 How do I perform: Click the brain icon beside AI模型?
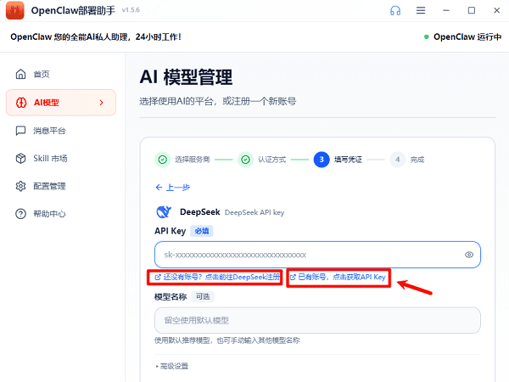tap(21, 103)
